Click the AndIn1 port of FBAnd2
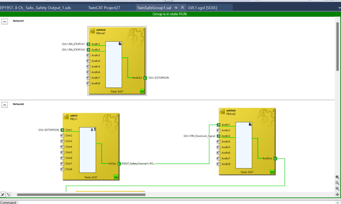 (219, 125)
